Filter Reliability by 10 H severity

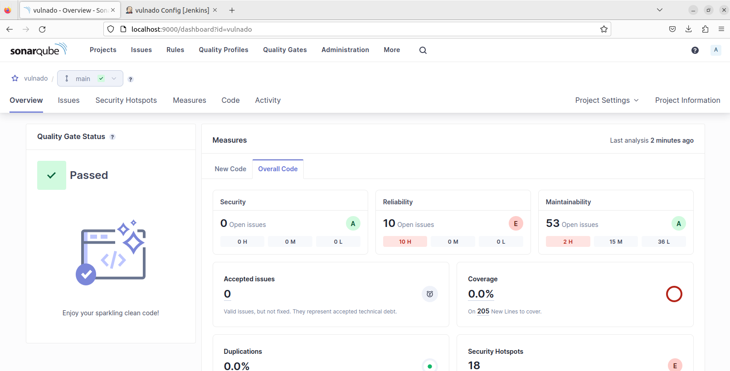(405, 241)
